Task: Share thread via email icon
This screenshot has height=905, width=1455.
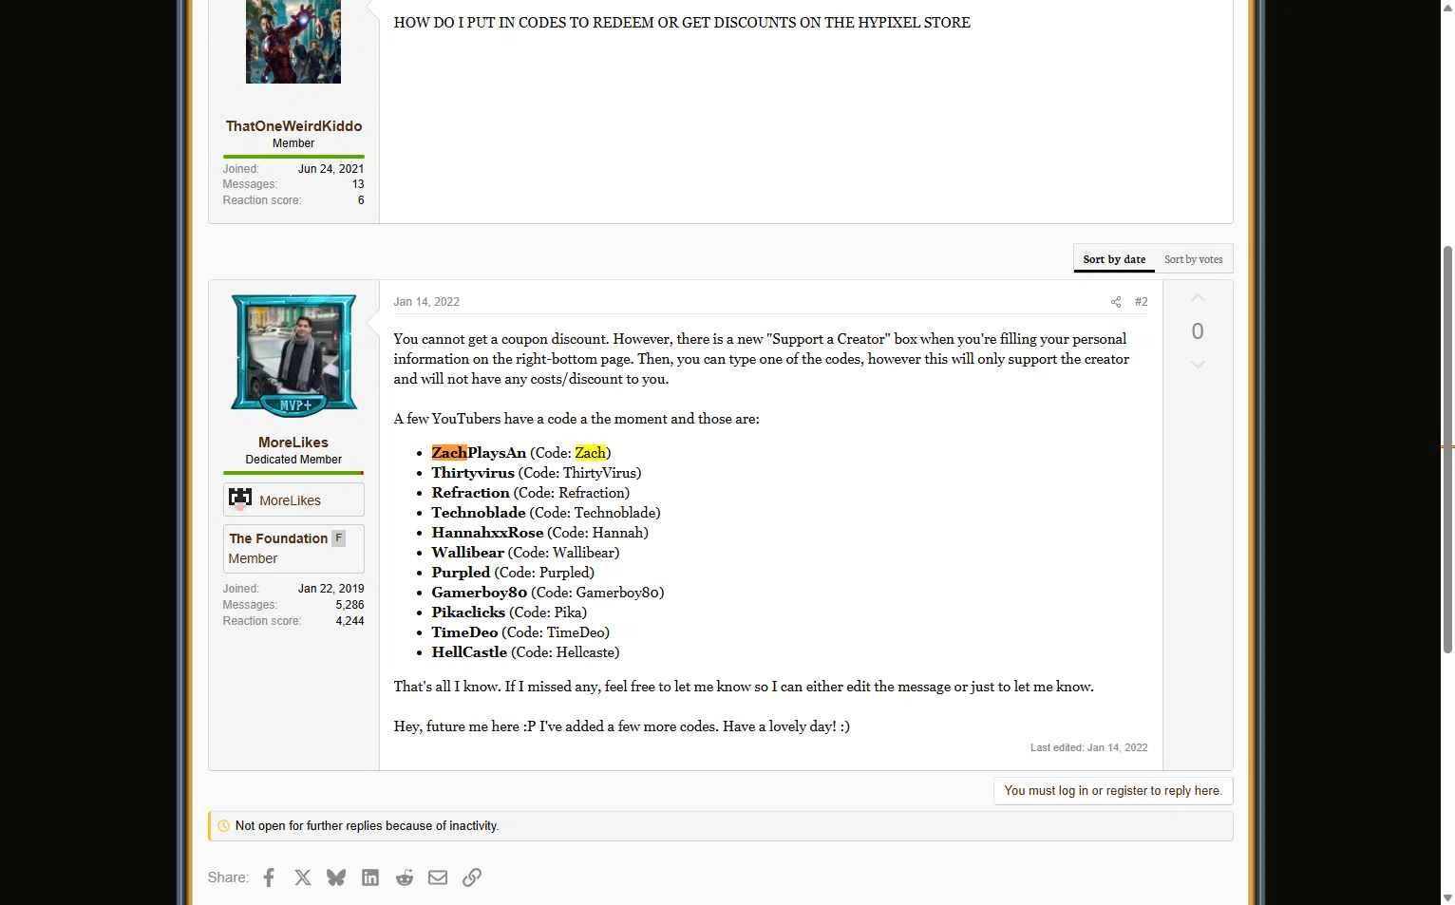Action: 438,877
